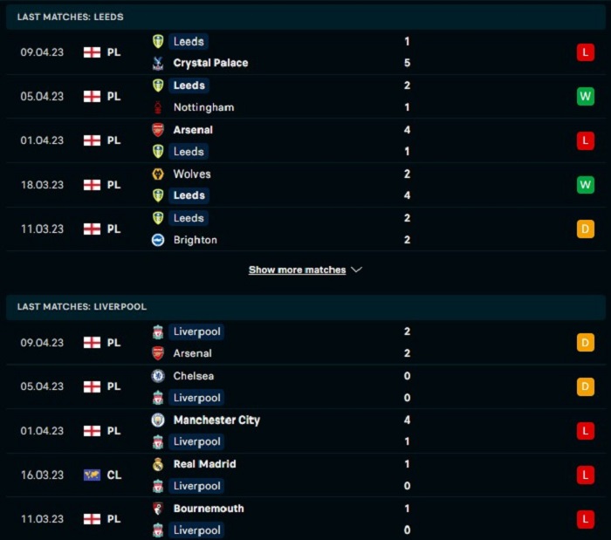Click the Real Madrid crest icon
Screen dimensions: 611x540
(158, 464)
